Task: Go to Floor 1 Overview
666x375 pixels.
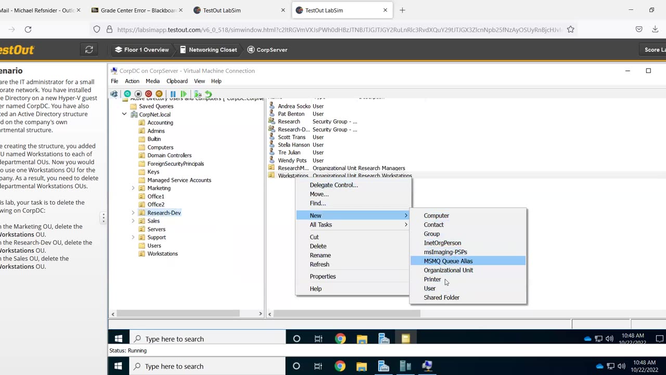Action: point(142,49)
